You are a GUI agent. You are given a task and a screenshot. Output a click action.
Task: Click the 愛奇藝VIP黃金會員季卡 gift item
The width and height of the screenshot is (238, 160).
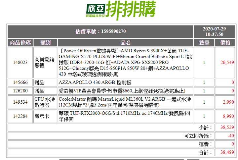point(122,91)
